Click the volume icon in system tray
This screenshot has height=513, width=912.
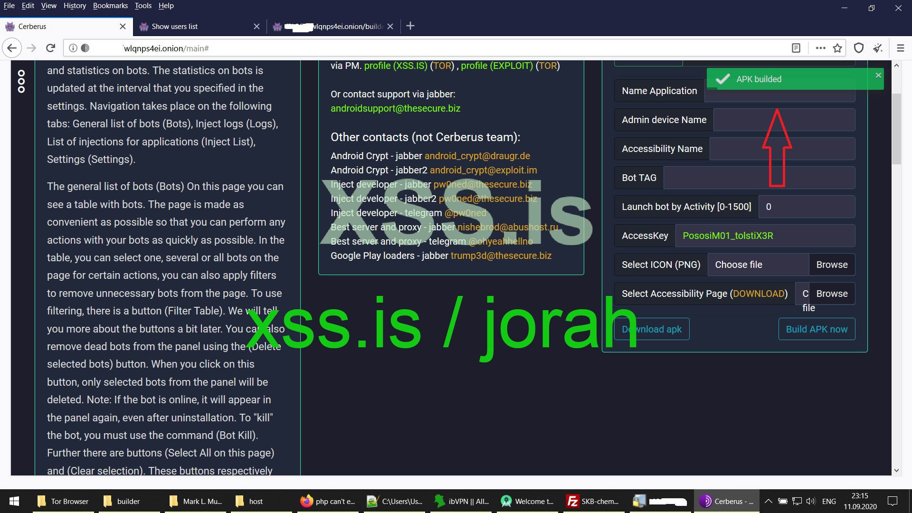[x=810, y=501]
